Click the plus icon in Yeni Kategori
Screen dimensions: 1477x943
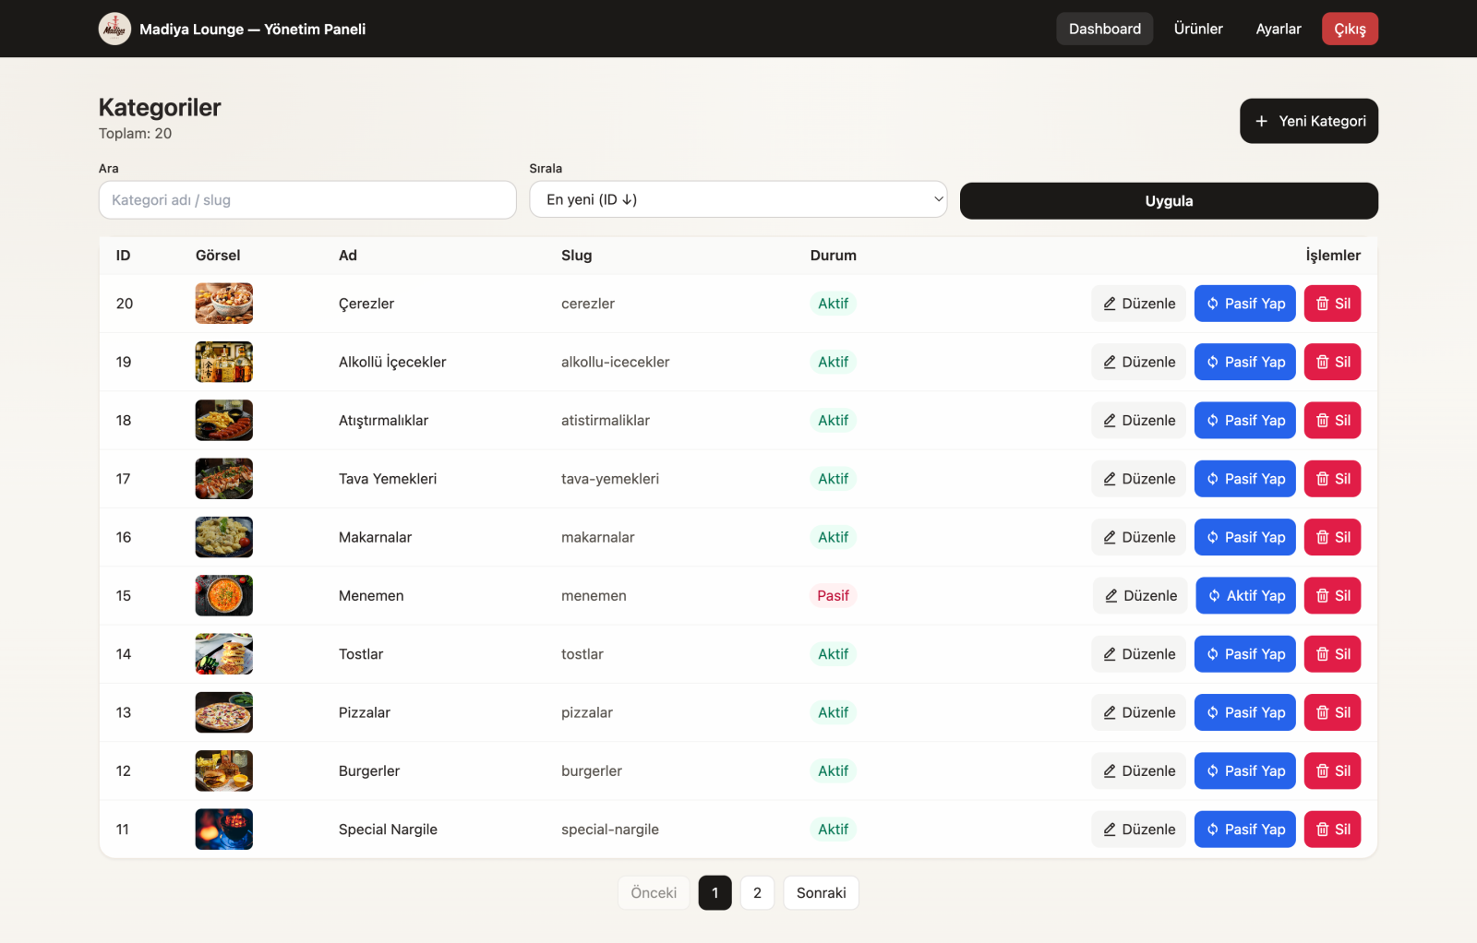click(x=1261, y=121)
